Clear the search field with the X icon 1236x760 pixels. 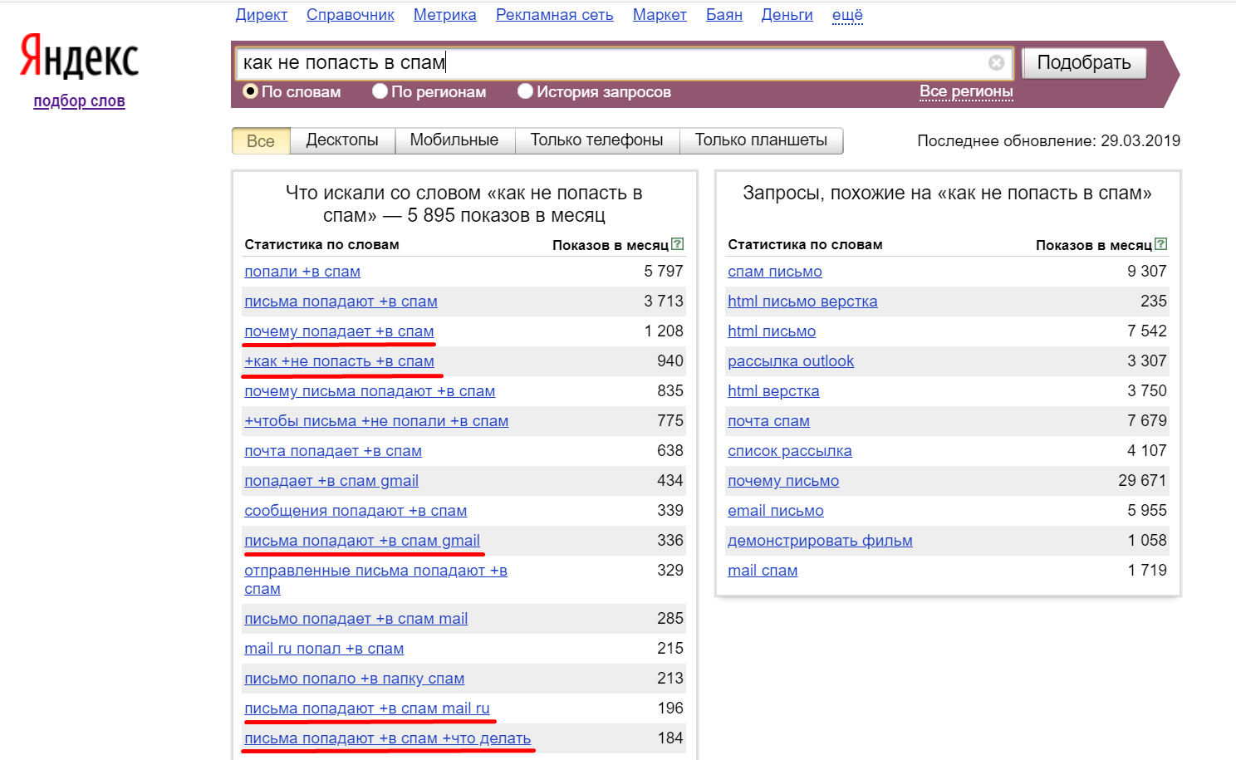click(996, 63)
